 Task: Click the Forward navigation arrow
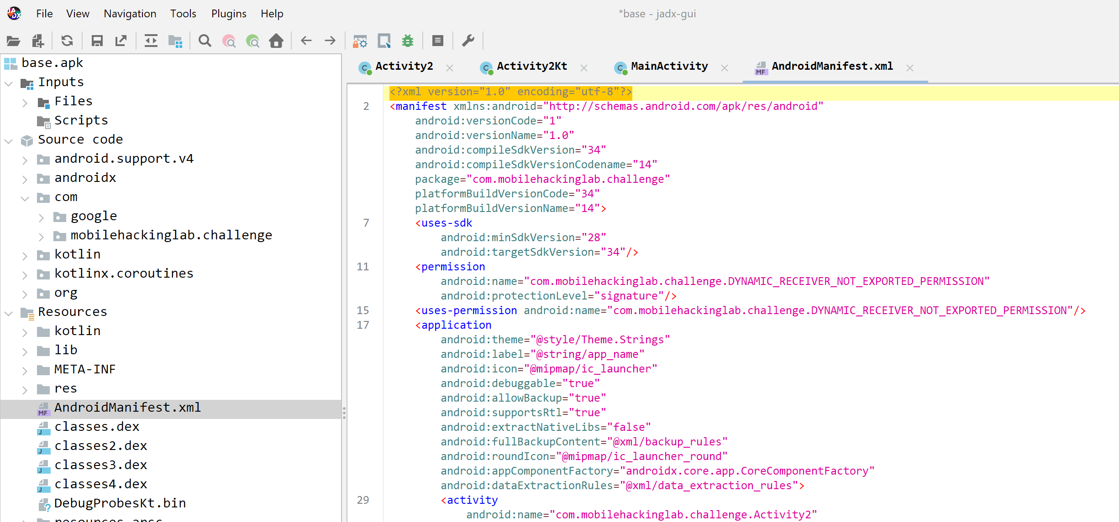coord(330,41)
